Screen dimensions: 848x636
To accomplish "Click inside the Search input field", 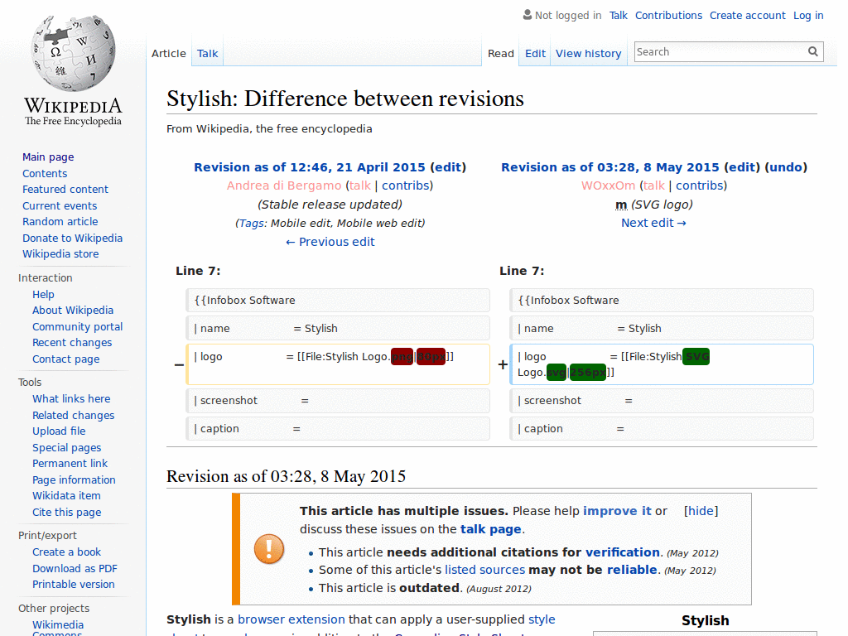I will (x=721, y=51).
